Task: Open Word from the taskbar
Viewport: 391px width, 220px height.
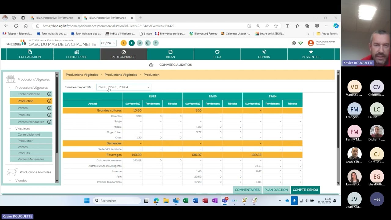Action: coord(195,201)
